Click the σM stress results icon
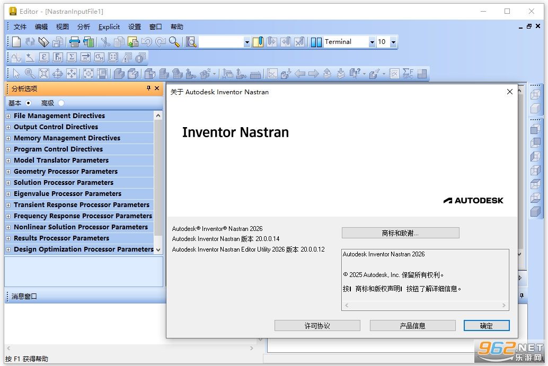The image size is (548, 366). pos(99,58)
